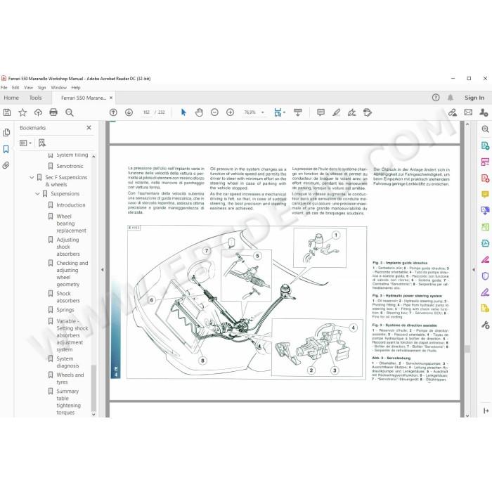492x492 pixels.
Task: Collapse Sec F Suspensions & wheels bookmark
Action: [32, 178]
